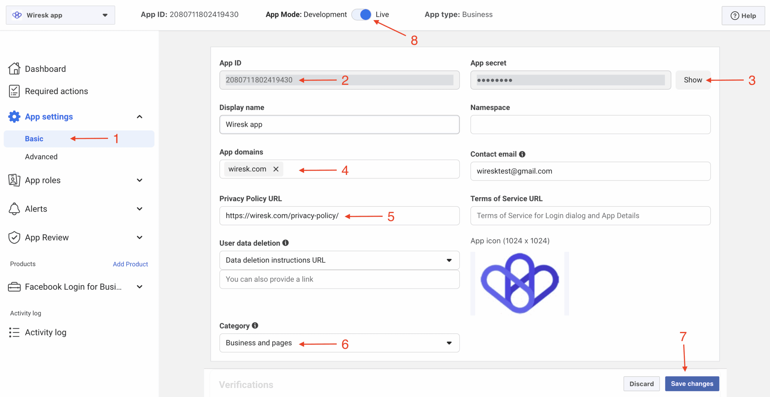Open the Category dropdown
This screenshot has width=770, height=397.
339,343
